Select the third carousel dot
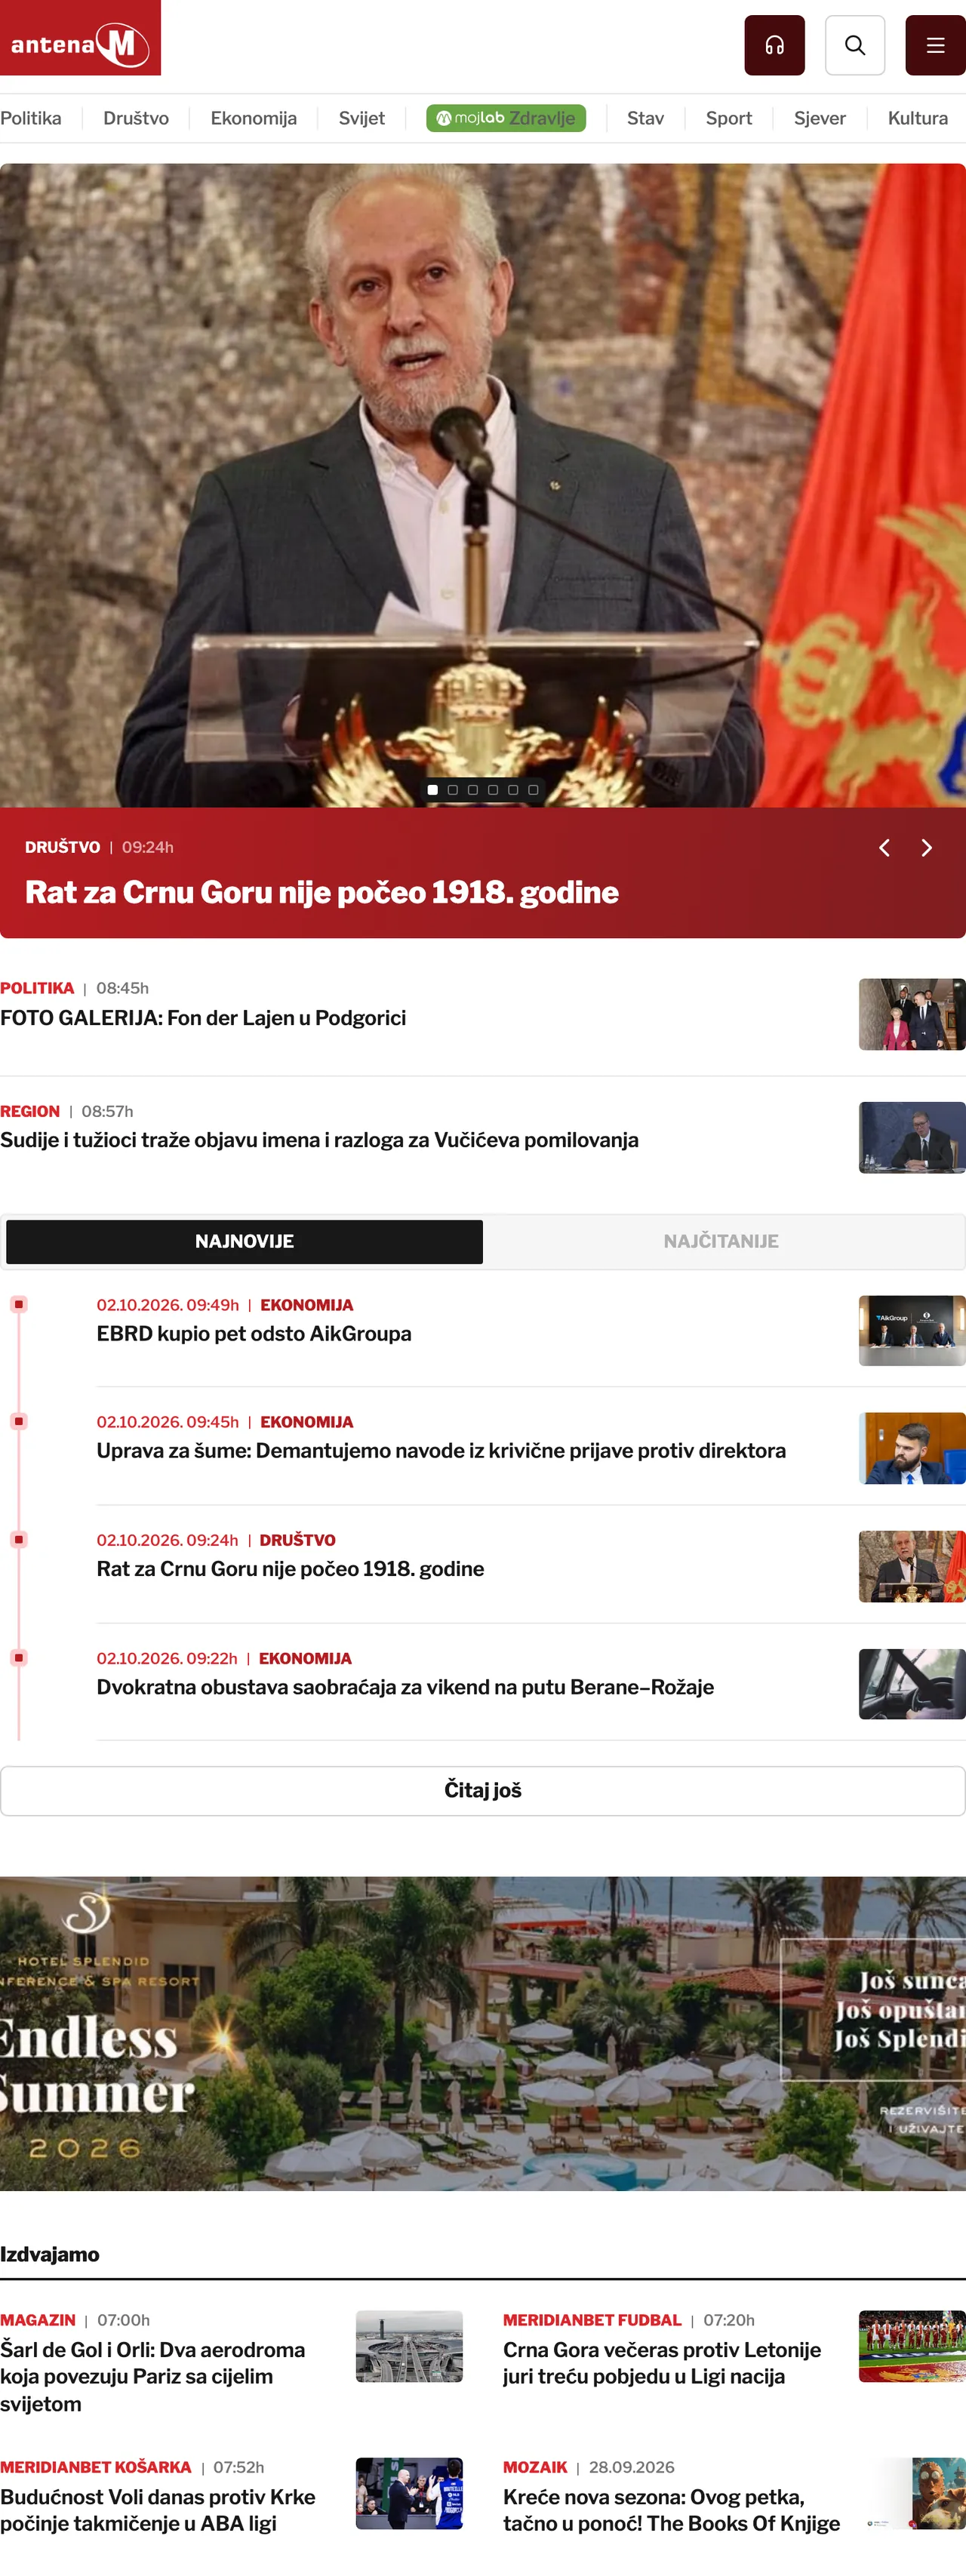The height and width of the screenshot is (2576, 966). pyautogui.click(x=473, y=790)
